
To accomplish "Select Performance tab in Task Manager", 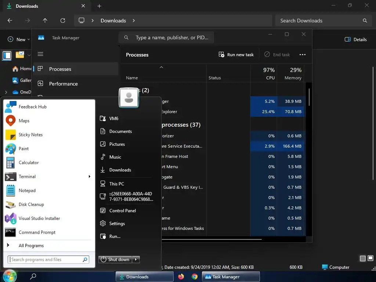I will pyautogui.click(x=76, y=84).
